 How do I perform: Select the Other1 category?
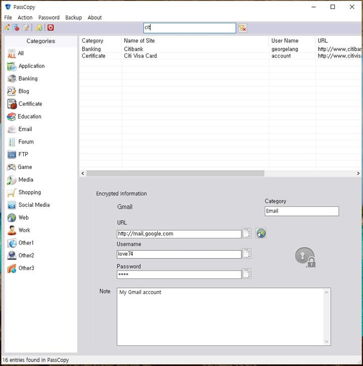20,243
